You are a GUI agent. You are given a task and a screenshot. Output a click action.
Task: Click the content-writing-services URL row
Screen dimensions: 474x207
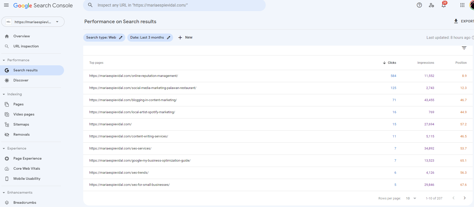278,136
